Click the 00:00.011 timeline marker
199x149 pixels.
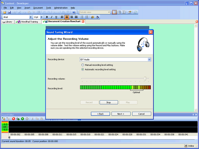click(57, 134)
